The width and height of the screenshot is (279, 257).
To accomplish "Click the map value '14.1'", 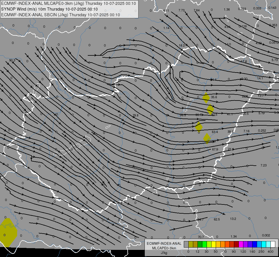I will 260,78.
